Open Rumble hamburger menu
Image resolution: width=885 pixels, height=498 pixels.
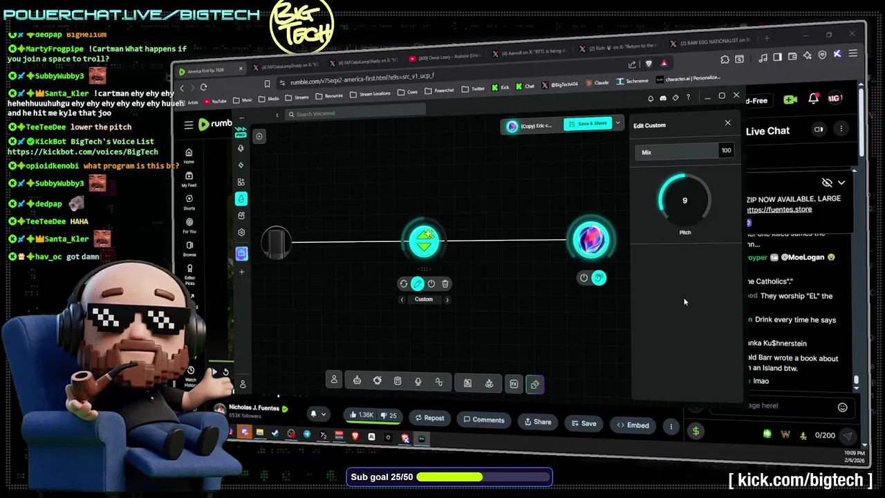click(x=189, y=125)
